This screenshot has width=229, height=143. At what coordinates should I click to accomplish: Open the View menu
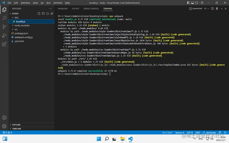point(35,3)
